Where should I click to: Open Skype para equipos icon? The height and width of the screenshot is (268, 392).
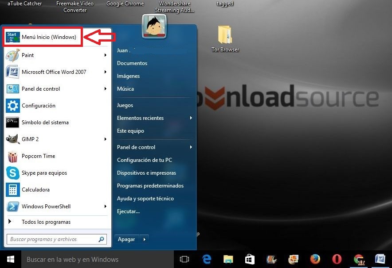click(12, 173)
